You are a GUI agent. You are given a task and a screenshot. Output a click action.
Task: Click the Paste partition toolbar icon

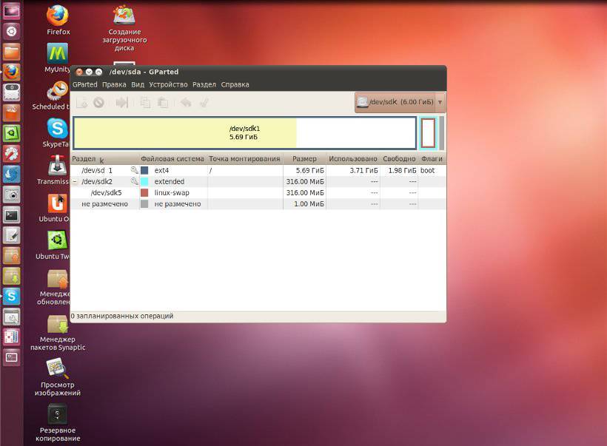click(163, 103)
